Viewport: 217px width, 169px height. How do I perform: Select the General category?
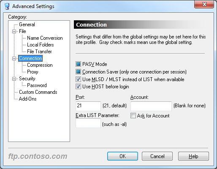coord(27,25)
